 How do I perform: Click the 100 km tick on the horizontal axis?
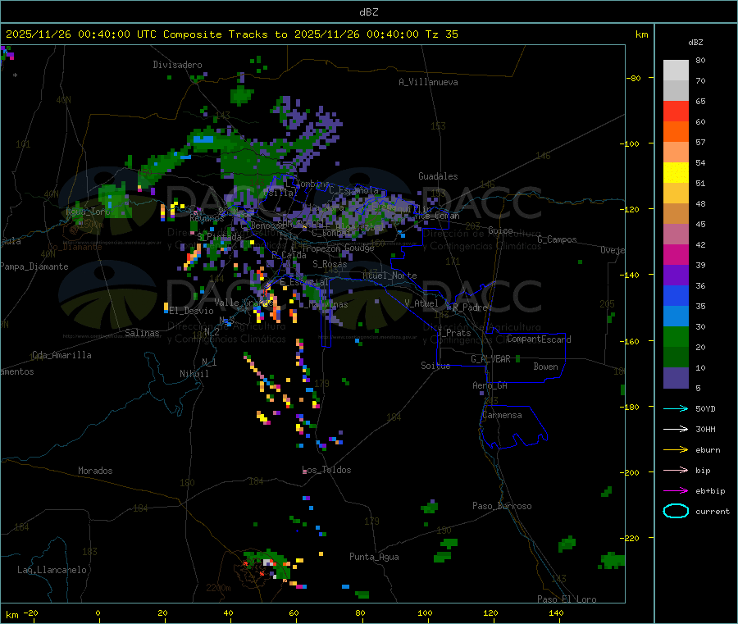(425, 613)
